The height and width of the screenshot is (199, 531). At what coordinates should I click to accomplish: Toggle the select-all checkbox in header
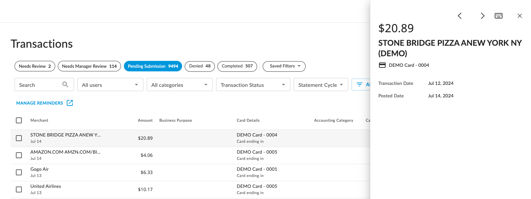pos(19,120)
